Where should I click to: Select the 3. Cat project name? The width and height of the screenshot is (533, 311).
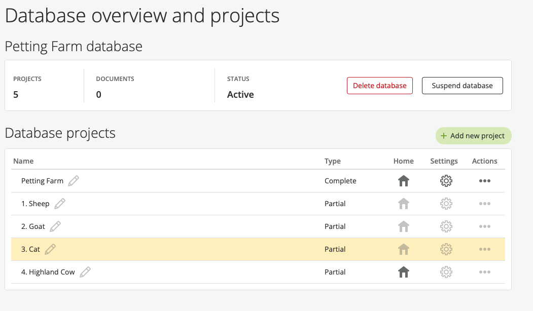click(30, 249)
